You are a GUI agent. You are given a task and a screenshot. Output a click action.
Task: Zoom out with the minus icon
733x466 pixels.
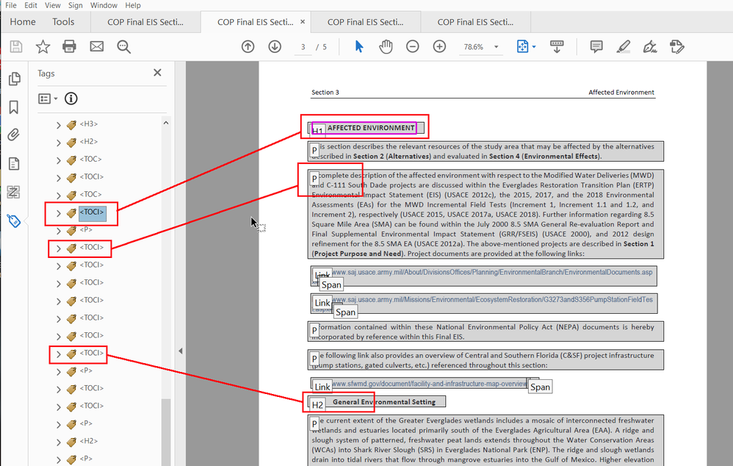coord(412,46)
